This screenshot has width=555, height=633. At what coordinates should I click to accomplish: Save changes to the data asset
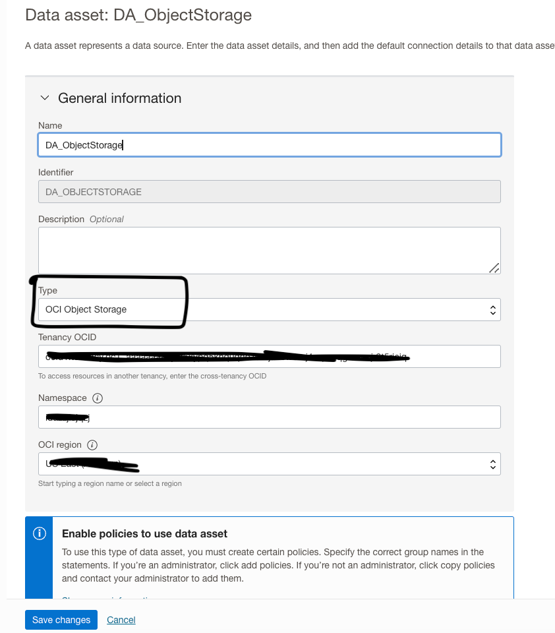[61, 620]
